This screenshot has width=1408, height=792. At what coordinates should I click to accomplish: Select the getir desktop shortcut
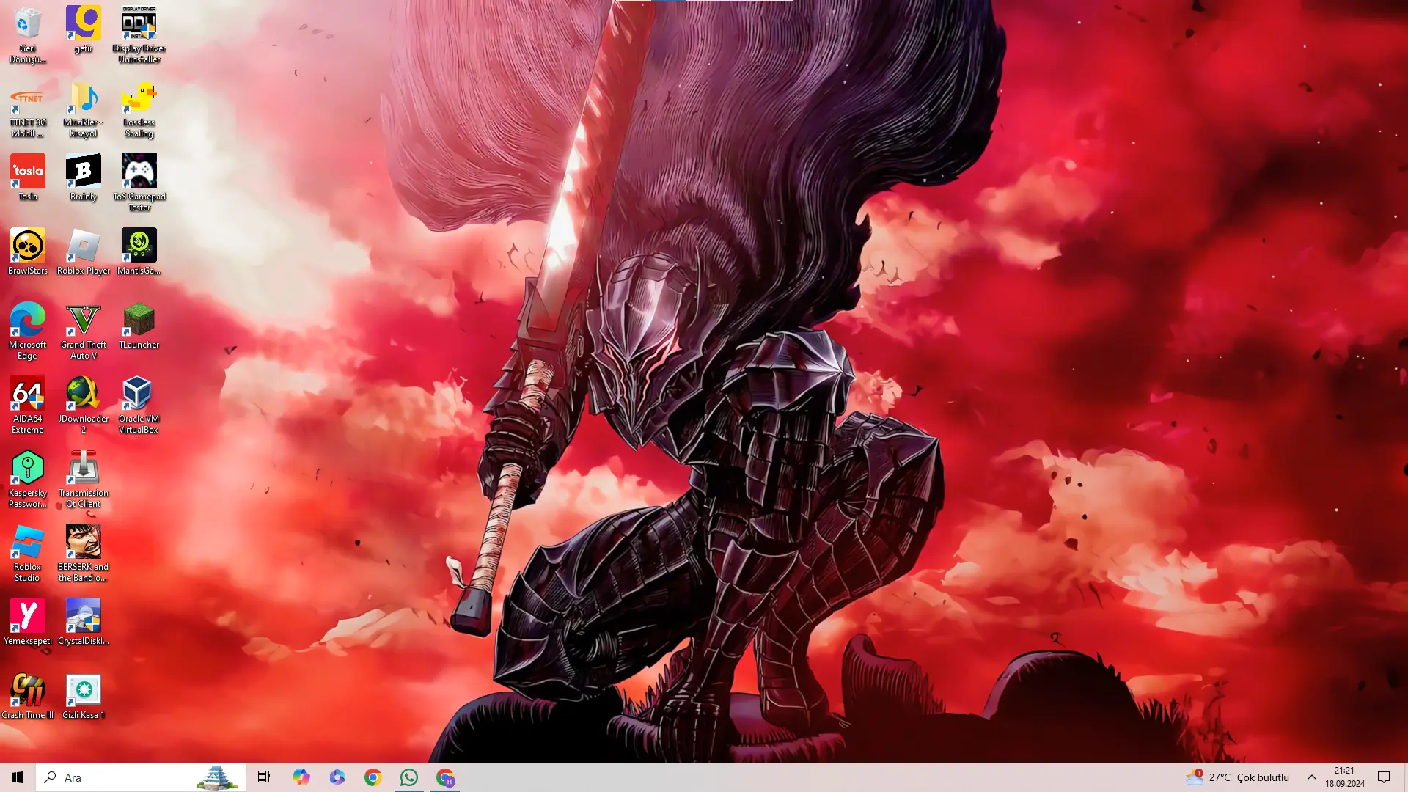click(84, 29)
